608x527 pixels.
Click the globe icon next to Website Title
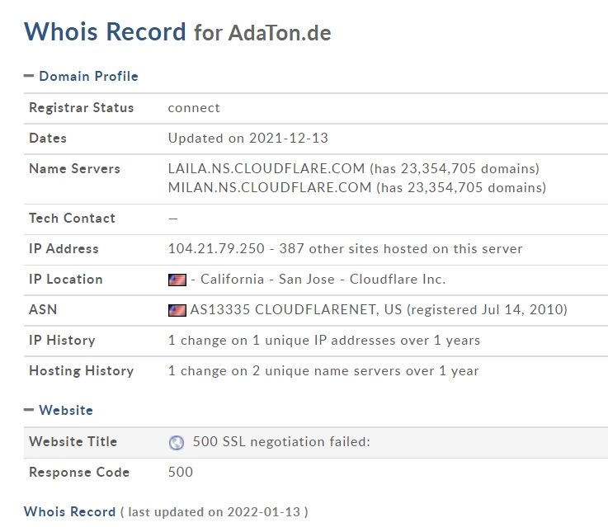177,442
